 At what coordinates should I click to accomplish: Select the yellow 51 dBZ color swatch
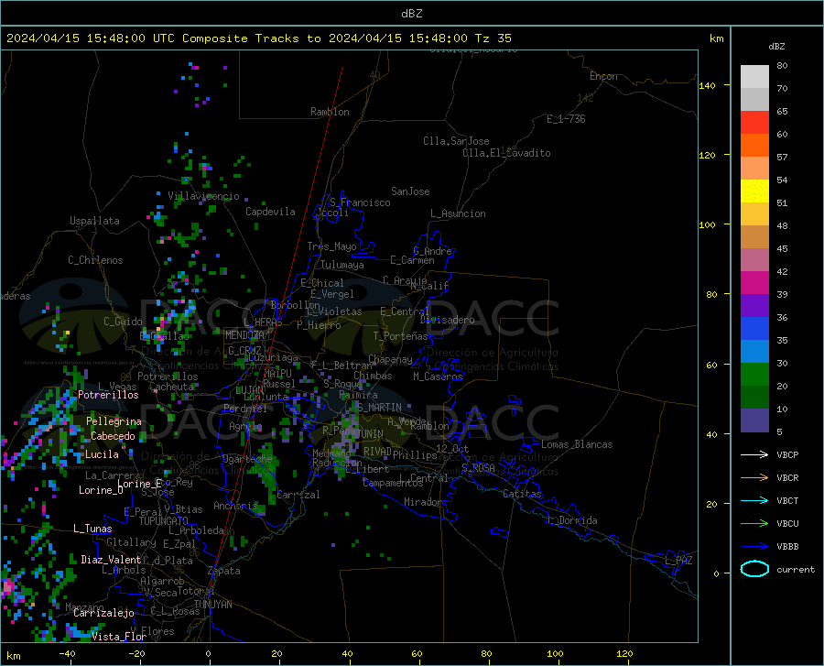point(754,191)
